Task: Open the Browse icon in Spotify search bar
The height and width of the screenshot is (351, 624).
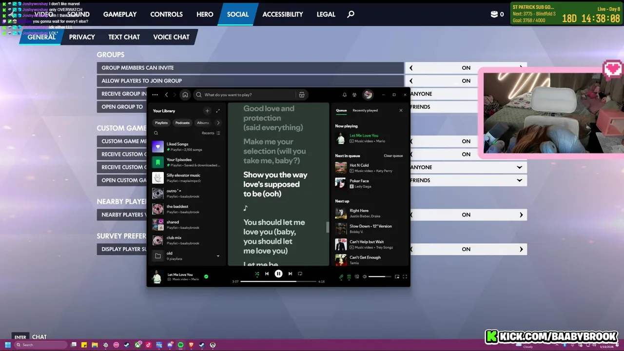Action: tap(302, 95)
